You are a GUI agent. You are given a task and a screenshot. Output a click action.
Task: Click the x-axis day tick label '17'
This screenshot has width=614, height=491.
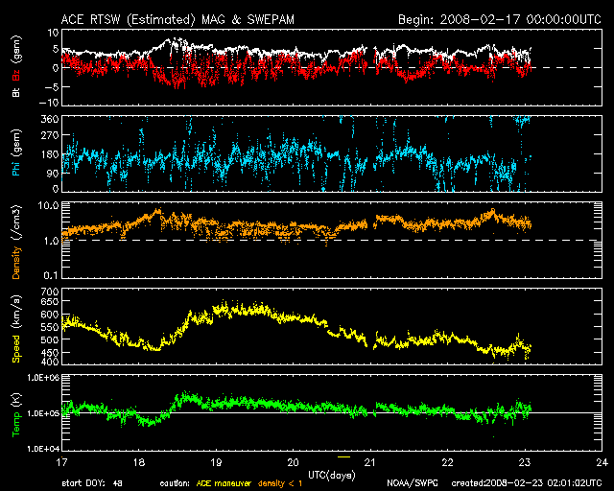click(x=61, y=463)
